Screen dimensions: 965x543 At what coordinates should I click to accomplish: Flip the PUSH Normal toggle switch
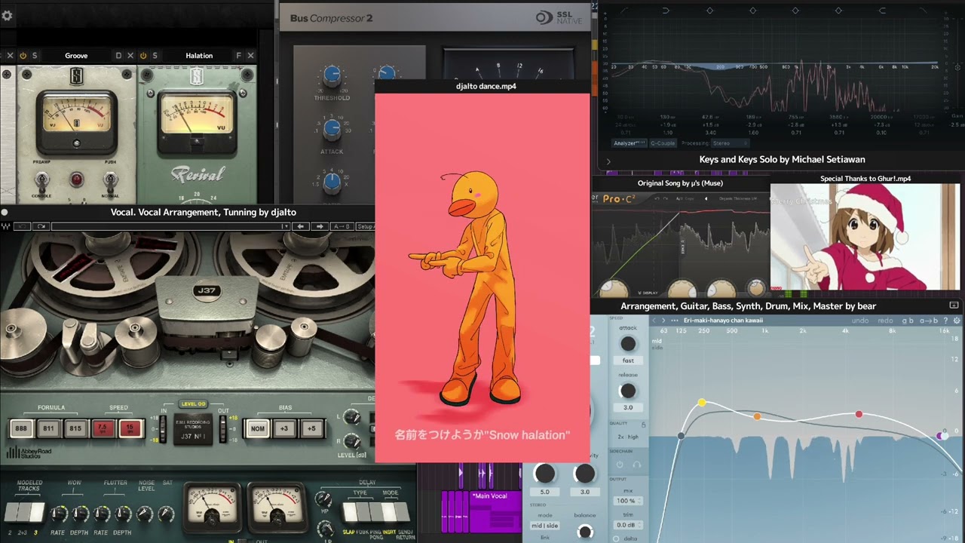[110, 180]
